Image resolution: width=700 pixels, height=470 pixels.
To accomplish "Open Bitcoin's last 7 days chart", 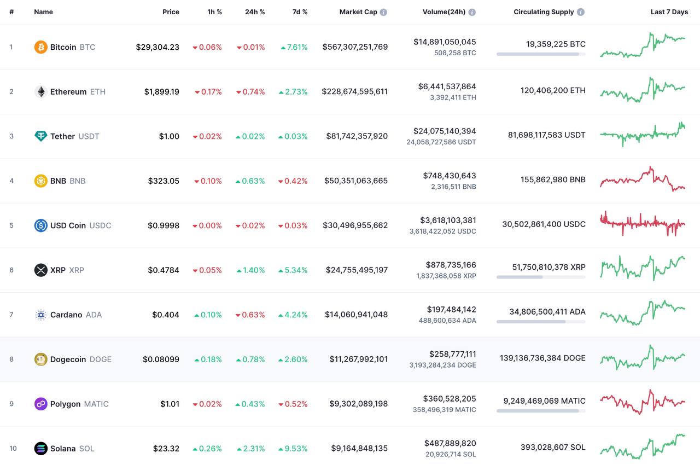I will pos(642,46).
